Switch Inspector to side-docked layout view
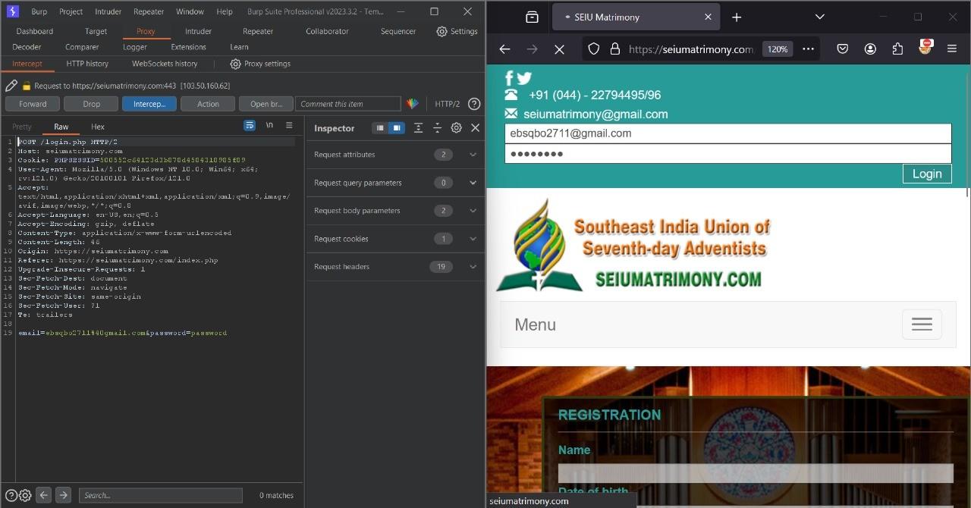 pos(396,128)
